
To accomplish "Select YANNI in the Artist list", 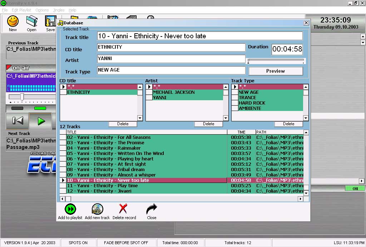I will [188, 98].
